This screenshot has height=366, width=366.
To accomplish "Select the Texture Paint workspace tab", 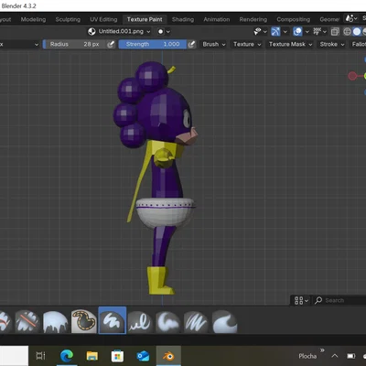I will pos(145,19).
